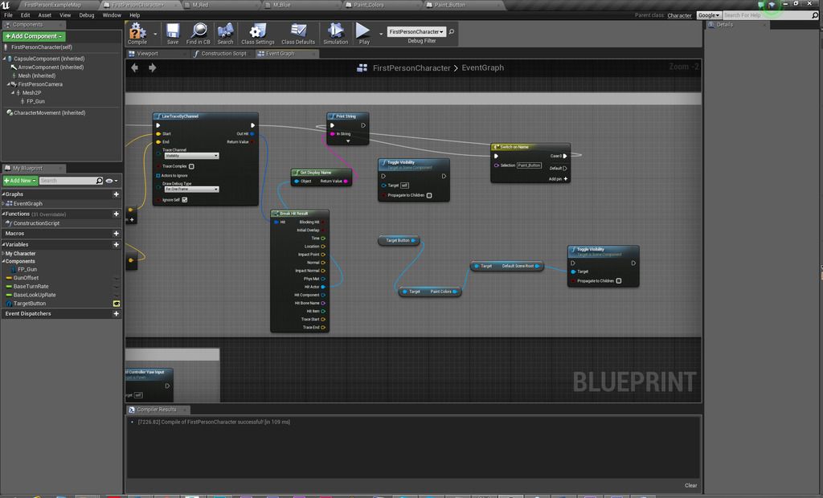Add a variable with the Variables plus icon
The width and height of the screenshot is (823, 498).
tap(116, 244)
